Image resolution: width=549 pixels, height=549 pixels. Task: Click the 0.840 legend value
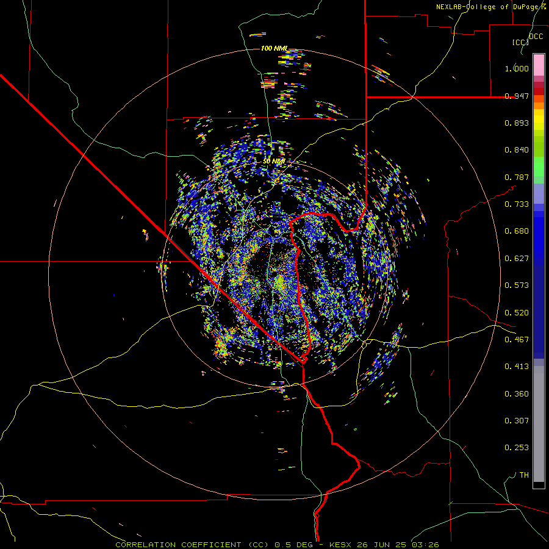[517, 150]
